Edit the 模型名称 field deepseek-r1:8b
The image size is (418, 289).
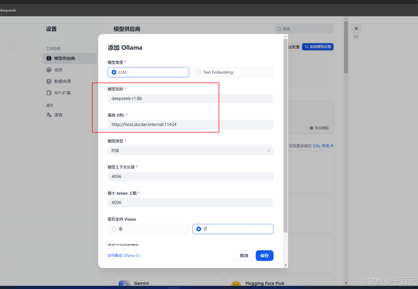pos(190,99)
